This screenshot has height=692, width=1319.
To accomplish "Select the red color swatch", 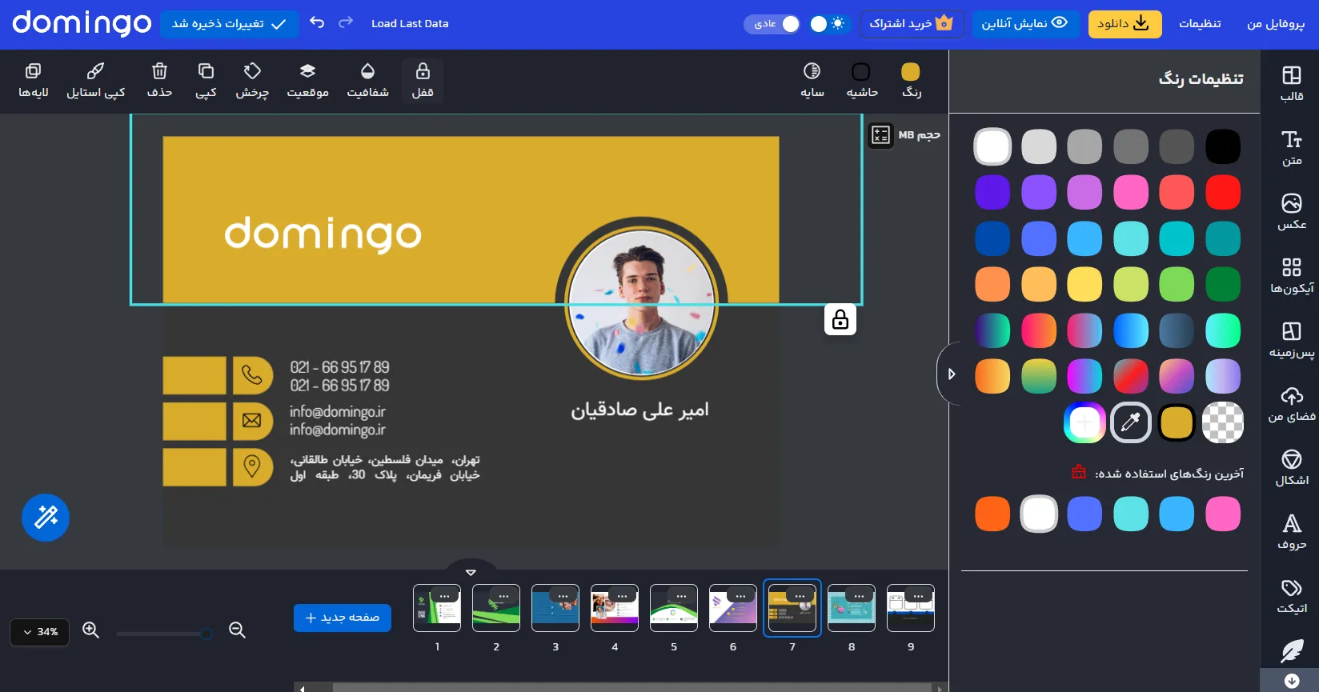I will (1222, 192).
